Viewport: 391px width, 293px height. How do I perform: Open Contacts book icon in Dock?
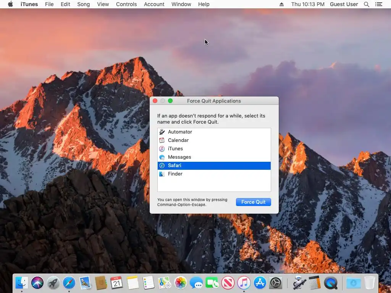[x=101, y=283]
